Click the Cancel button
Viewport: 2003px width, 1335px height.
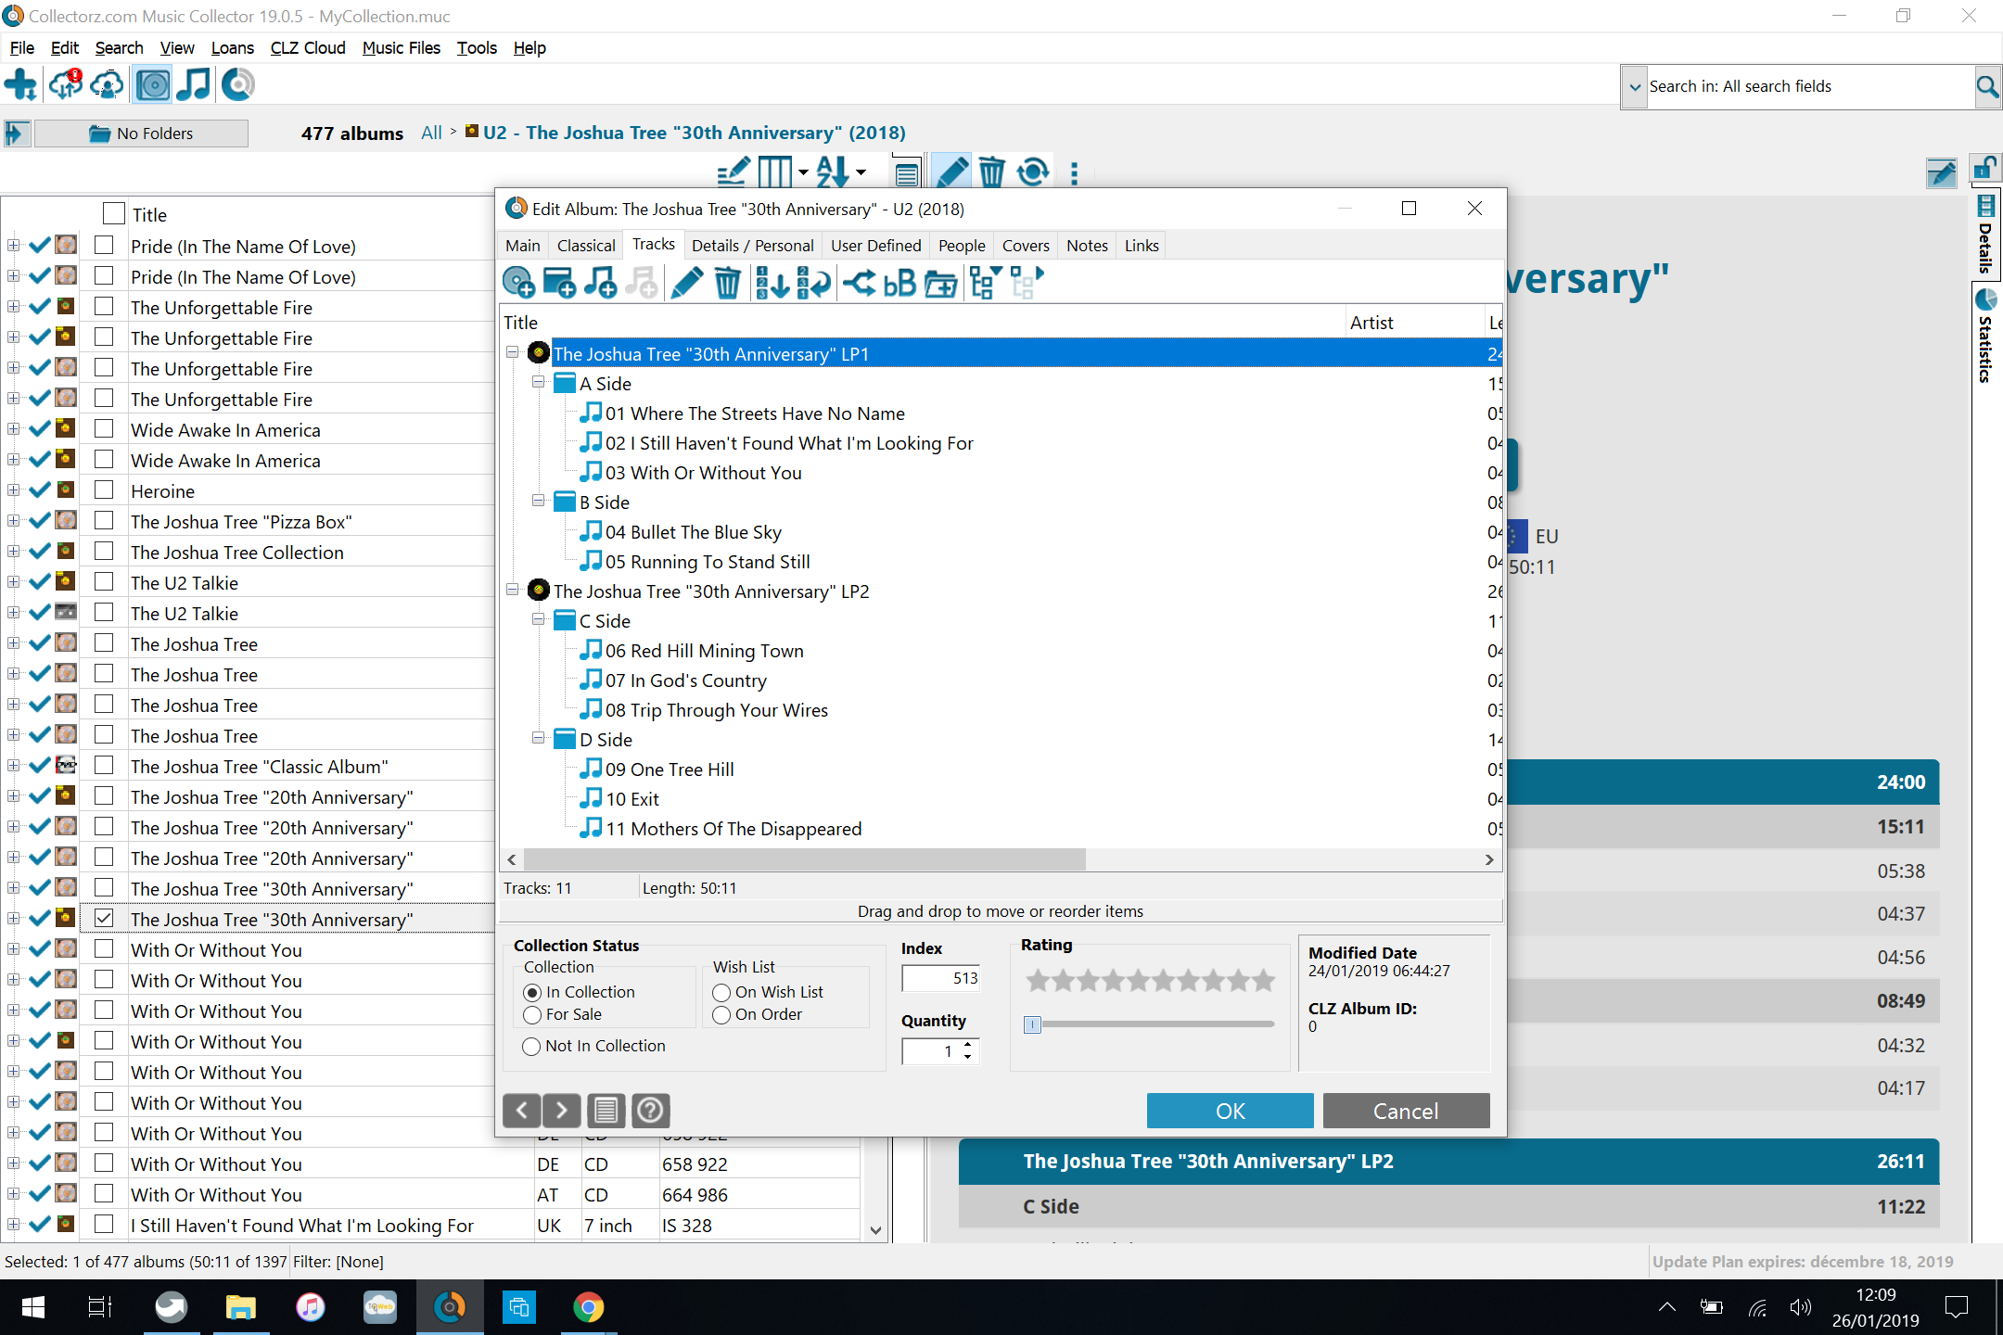pyautogui.click(x=1406, y=1111)
